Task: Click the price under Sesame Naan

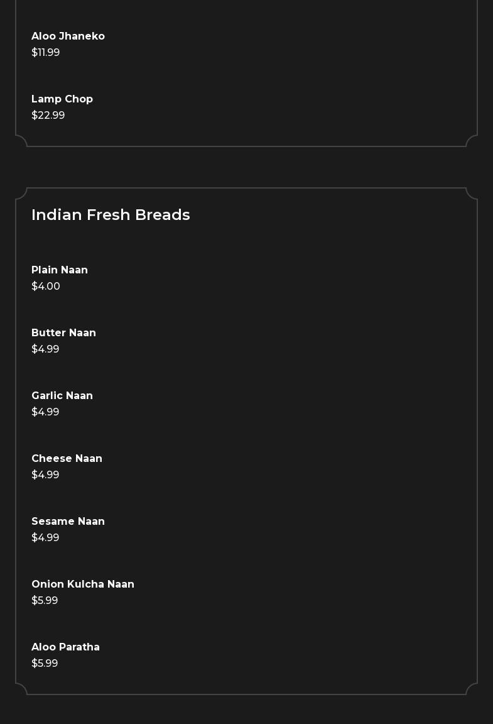Action: click(45, 538)
